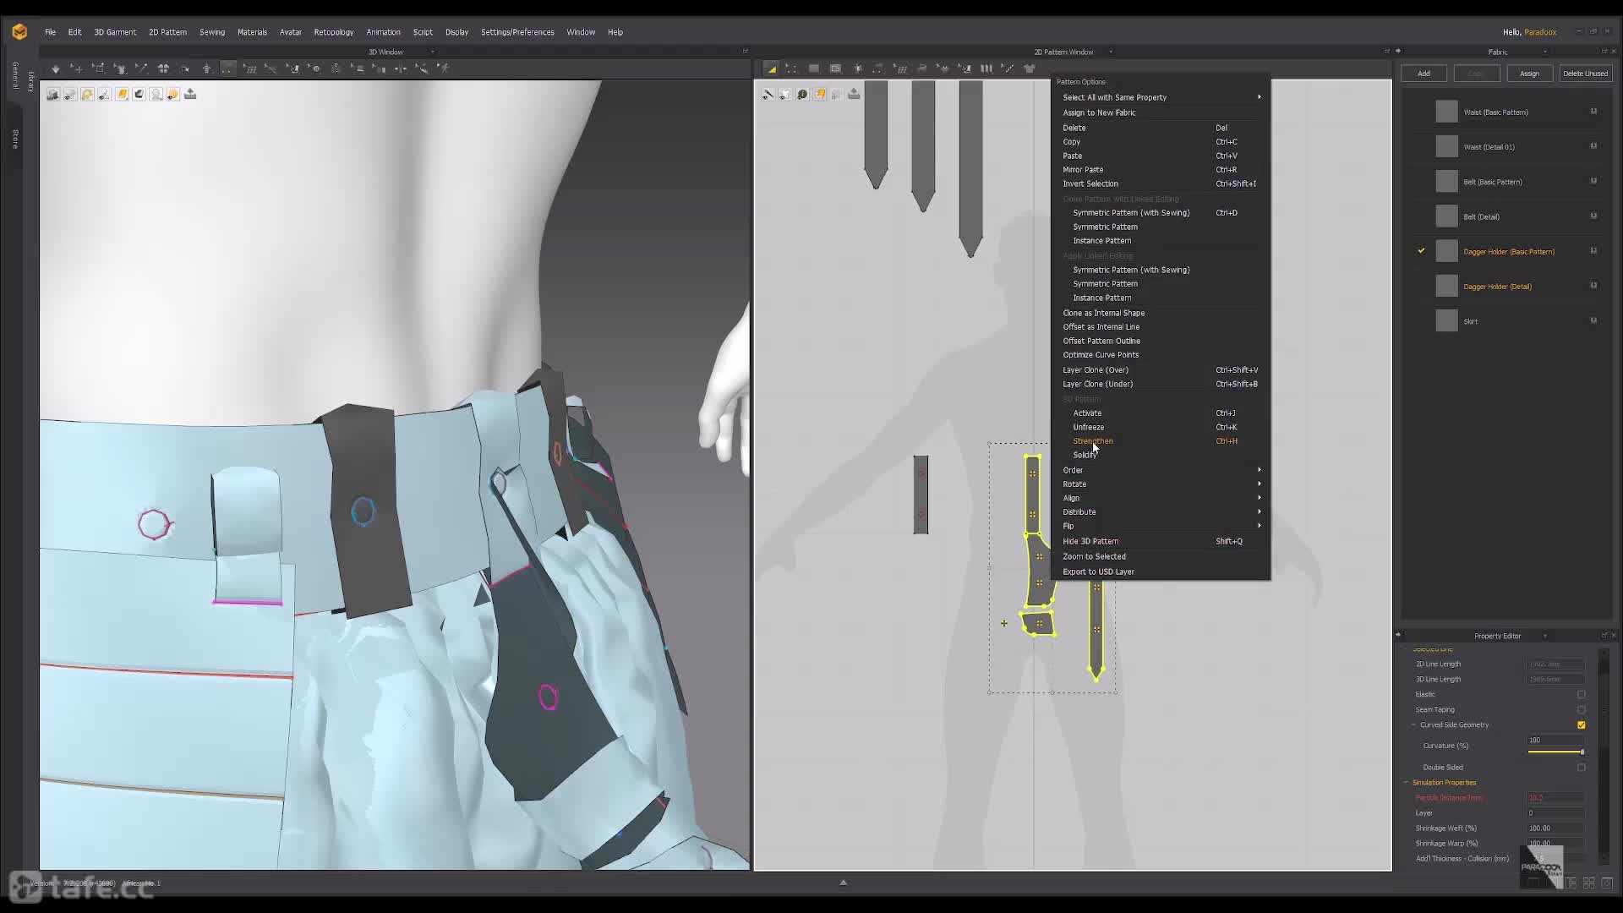Expand the Distribute submenu
Screen dimensions: 1623x913
coord(1160,512)
